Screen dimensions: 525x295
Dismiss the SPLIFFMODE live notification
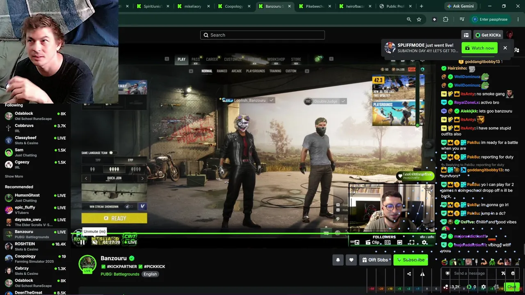coord(505,48)
